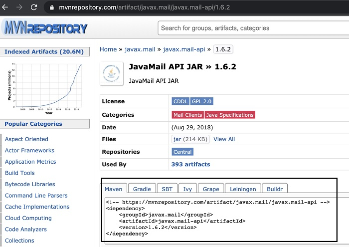
Task: Switch to the SBT tab
Action: point(167,189)
